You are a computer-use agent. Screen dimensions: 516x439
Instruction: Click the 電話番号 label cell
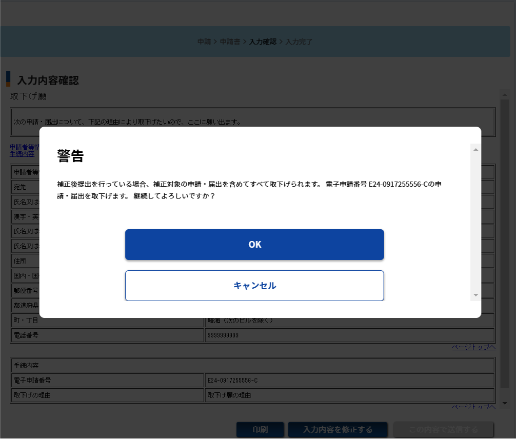click(x=107, y=335)
